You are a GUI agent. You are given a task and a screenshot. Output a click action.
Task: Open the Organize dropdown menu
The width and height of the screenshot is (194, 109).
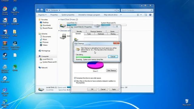[42, 15]
